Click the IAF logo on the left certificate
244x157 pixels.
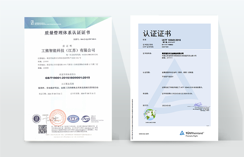73,119
